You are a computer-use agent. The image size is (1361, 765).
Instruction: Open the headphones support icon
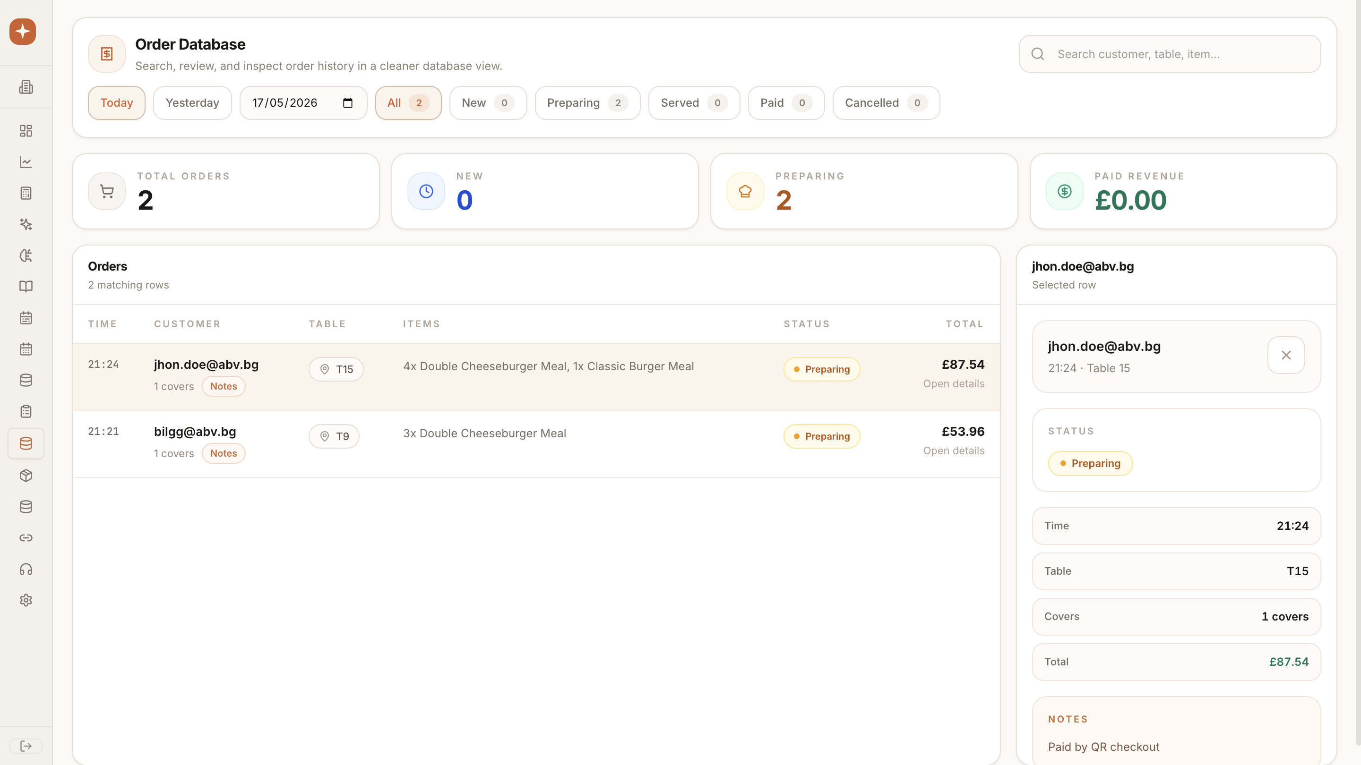coord(26,569)
